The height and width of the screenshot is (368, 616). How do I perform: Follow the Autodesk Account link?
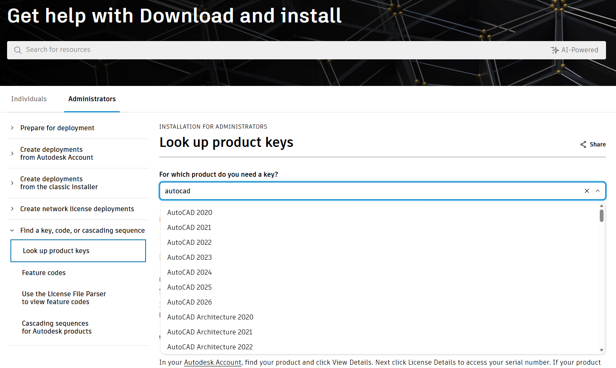point(213,362)
